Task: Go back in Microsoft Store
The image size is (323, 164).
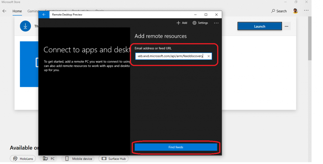Action: tap(4, 11)
